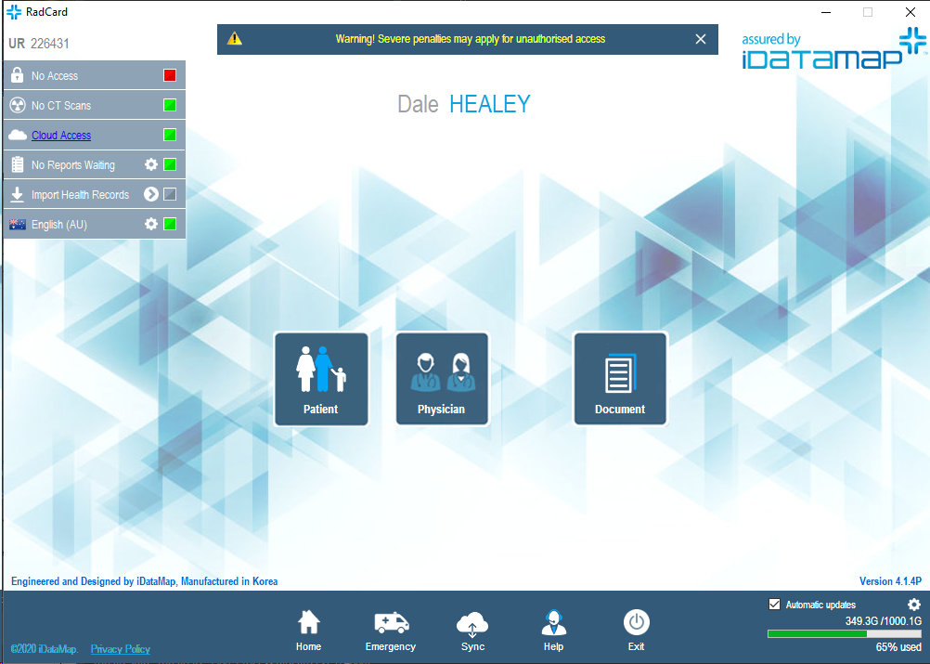Open the Privacy Policy link
This screenshot has width=930, height=664.
point(121,649)
